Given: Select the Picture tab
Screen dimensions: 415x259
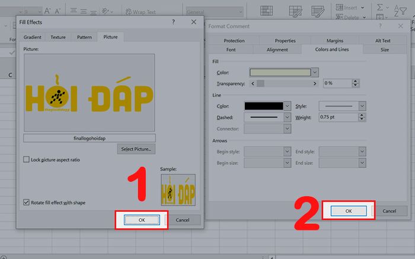Looking at the screenshot, I should click(x=110, y=37).
